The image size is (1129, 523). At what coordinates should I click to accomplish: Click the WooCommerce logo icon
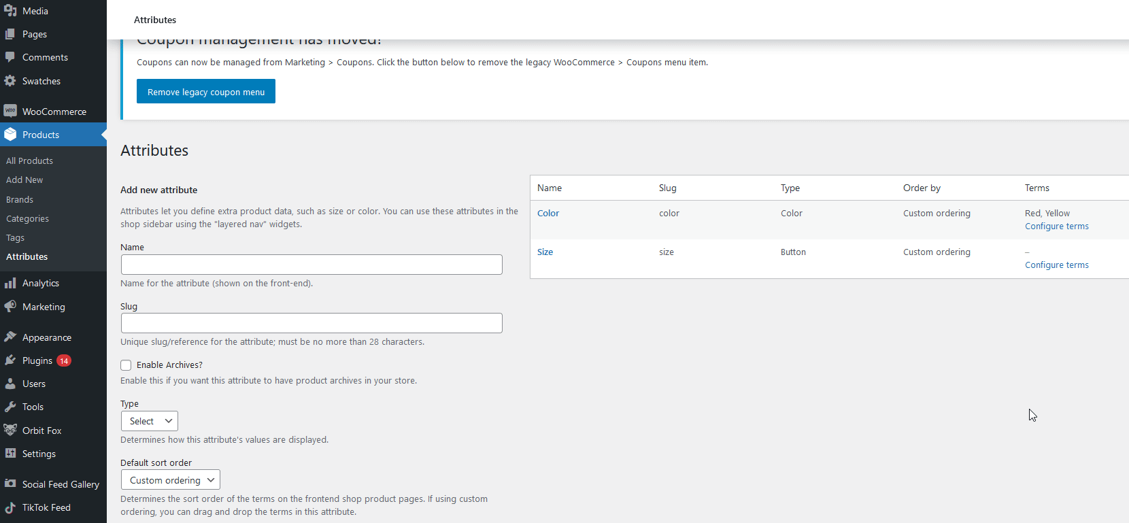[10, 111]
